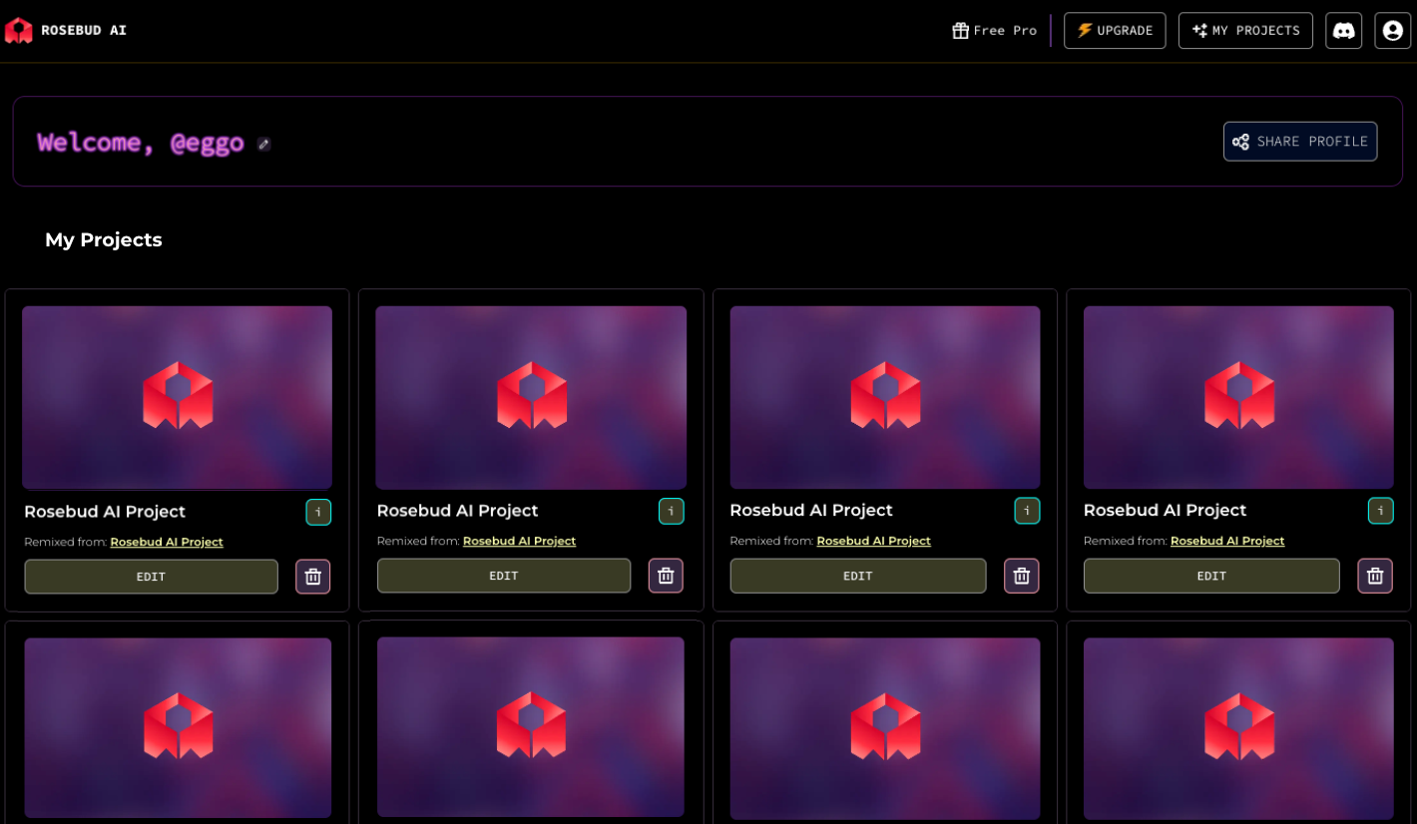Delete the second project using trash icon
This screenshot has height=824, width=1417.
(666, 576)
